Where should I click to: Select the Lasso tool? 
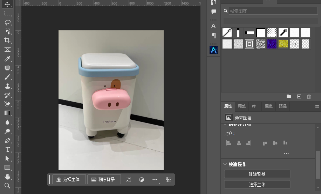[x=7, y=22]
